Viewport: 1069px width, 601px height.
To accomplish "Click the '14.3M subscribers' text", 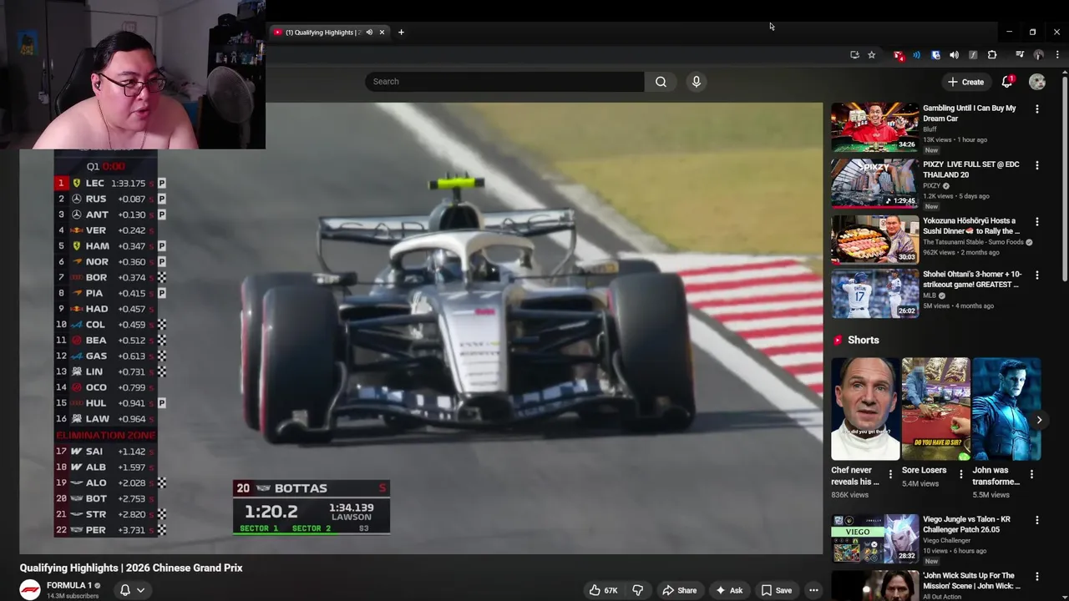I will pyautogui.click(x=73, y=596).
